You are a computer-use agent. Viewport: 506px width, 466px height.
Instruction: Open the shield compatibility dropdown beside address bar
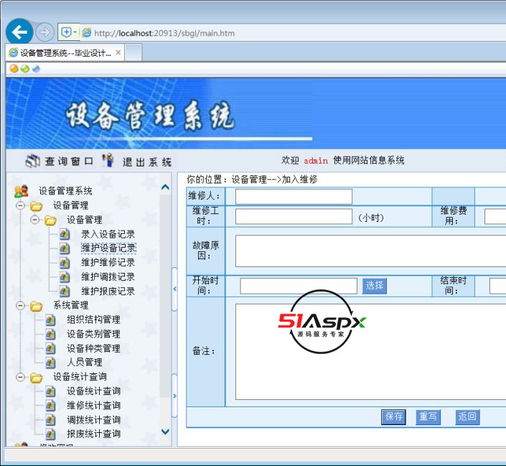(69, 32)
